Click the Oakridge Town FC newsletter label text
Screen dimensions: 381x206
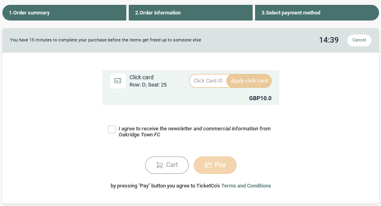(x=194, y=132)
